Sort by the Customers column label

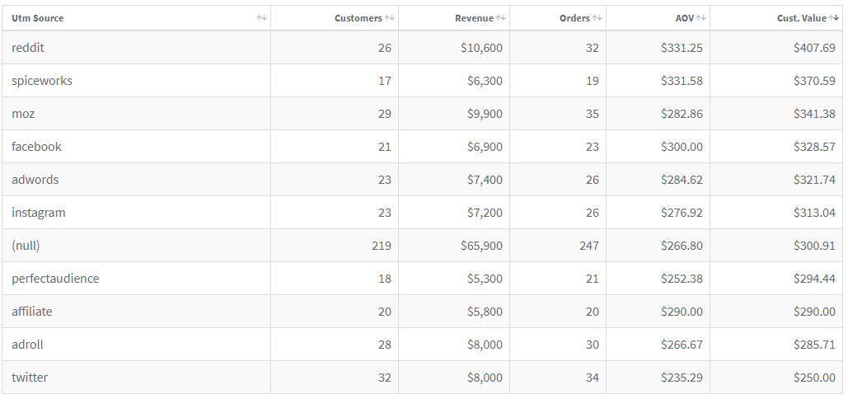pos(358,18)
